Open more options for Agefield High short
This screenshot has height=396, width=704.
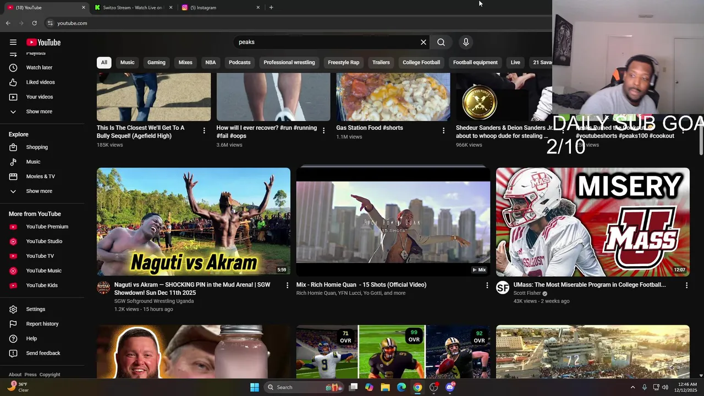coord(204,130)
